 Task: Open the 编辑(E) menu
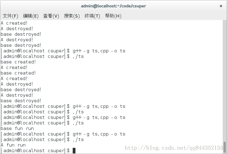click(x=31, y=16)
